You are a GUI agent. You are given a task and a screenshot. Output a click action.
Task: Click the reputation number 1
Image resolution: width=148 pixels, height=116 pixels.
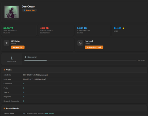[x=12, y=58]
